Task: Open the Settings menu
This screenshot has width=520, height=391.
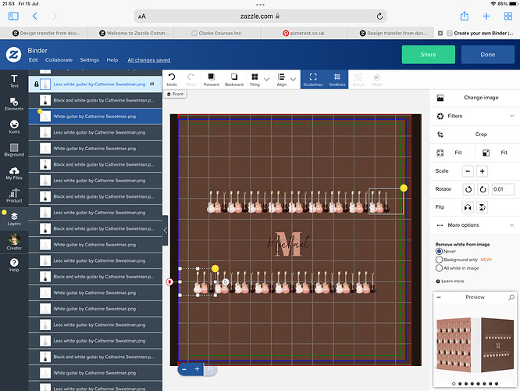Action: pyautogui.click(x=90, y=60)
